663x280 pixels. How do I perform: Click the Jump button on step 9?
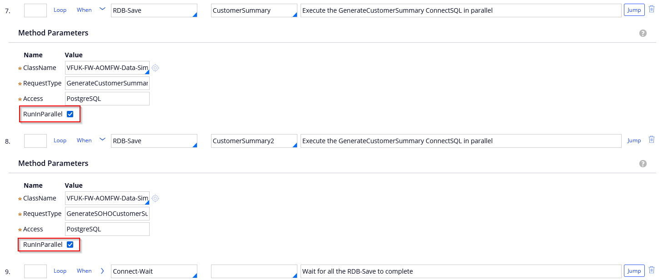pyautogui.click(x=634, y=271)
